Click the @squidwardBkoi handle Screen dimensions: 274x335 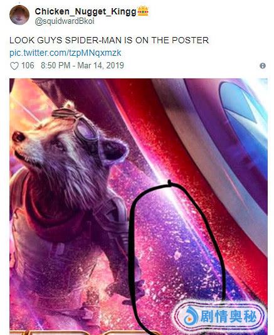pos(65,21)
